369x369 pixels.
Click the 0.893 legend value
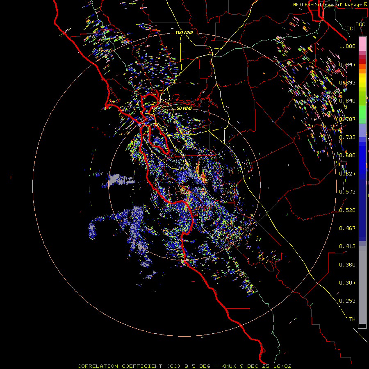pyautogui.click(x=347, y=82)
